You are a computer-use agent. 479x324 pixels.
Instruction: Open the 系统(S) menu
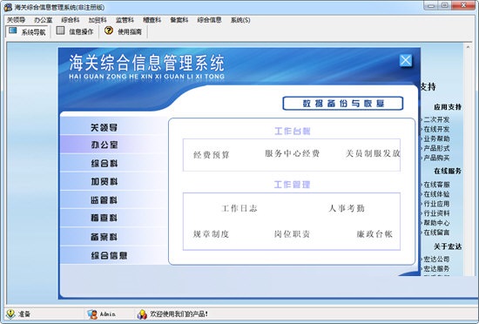[240, 20]
